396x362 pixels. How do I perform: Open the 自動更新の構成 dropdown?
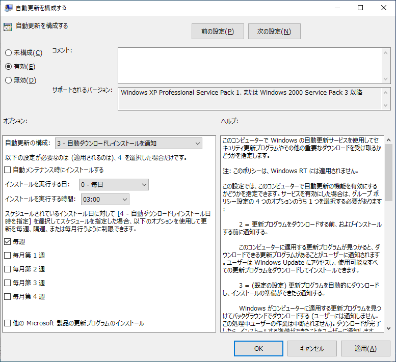[128, 143]
